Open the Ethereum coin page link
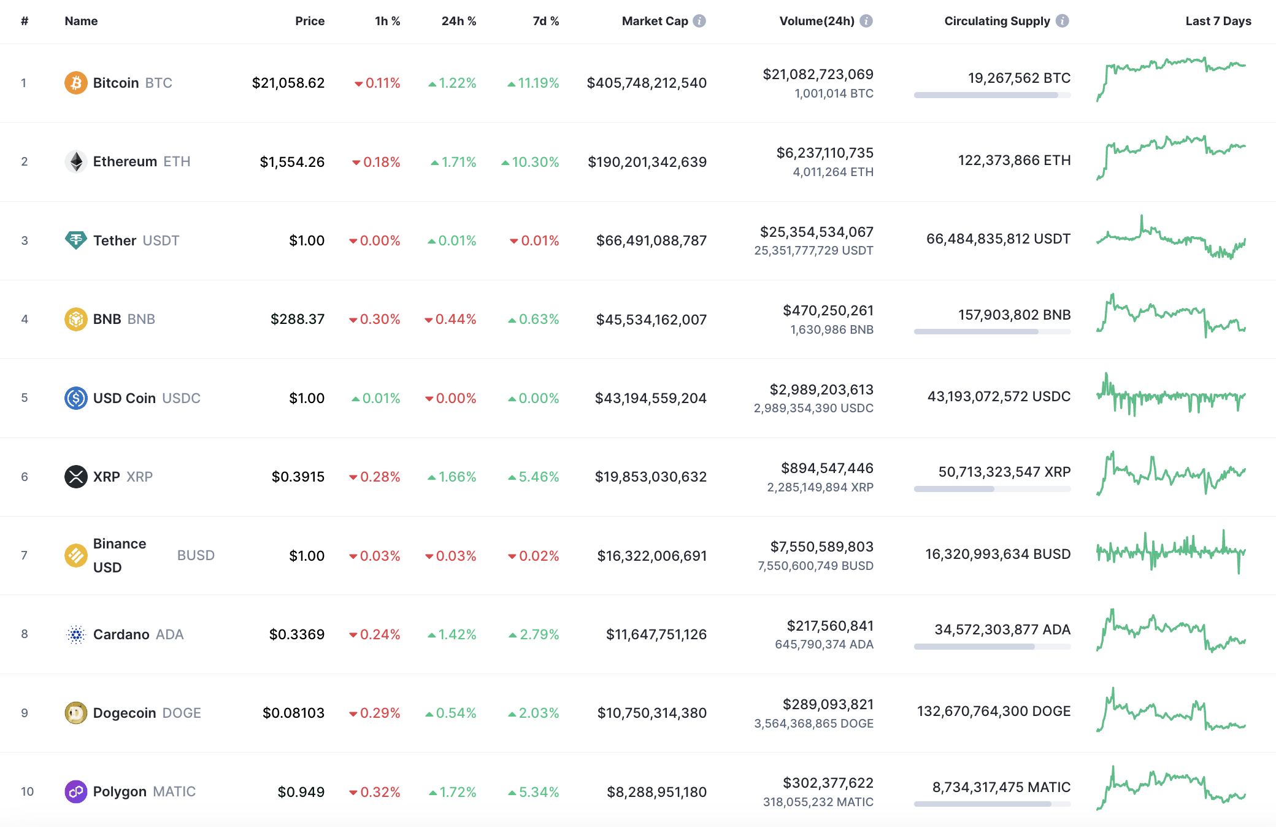The image size is (1276, 827). [x=125, y=161]
